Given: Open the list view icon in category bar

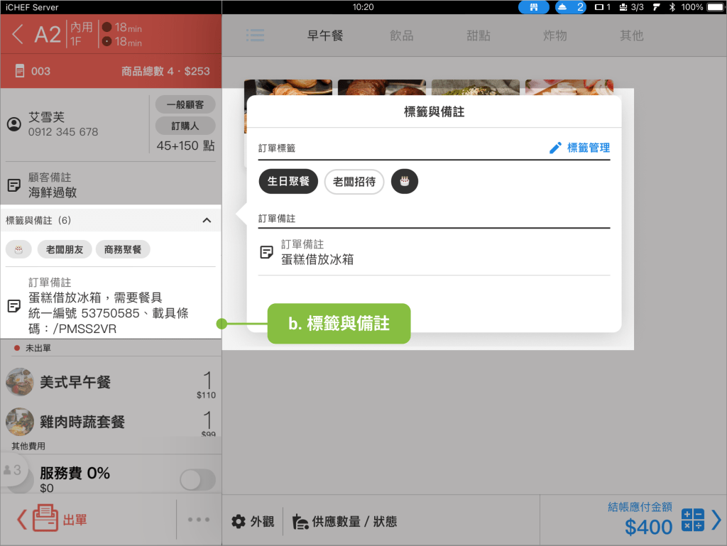Looking at the screenshot, I should point(256,36).
